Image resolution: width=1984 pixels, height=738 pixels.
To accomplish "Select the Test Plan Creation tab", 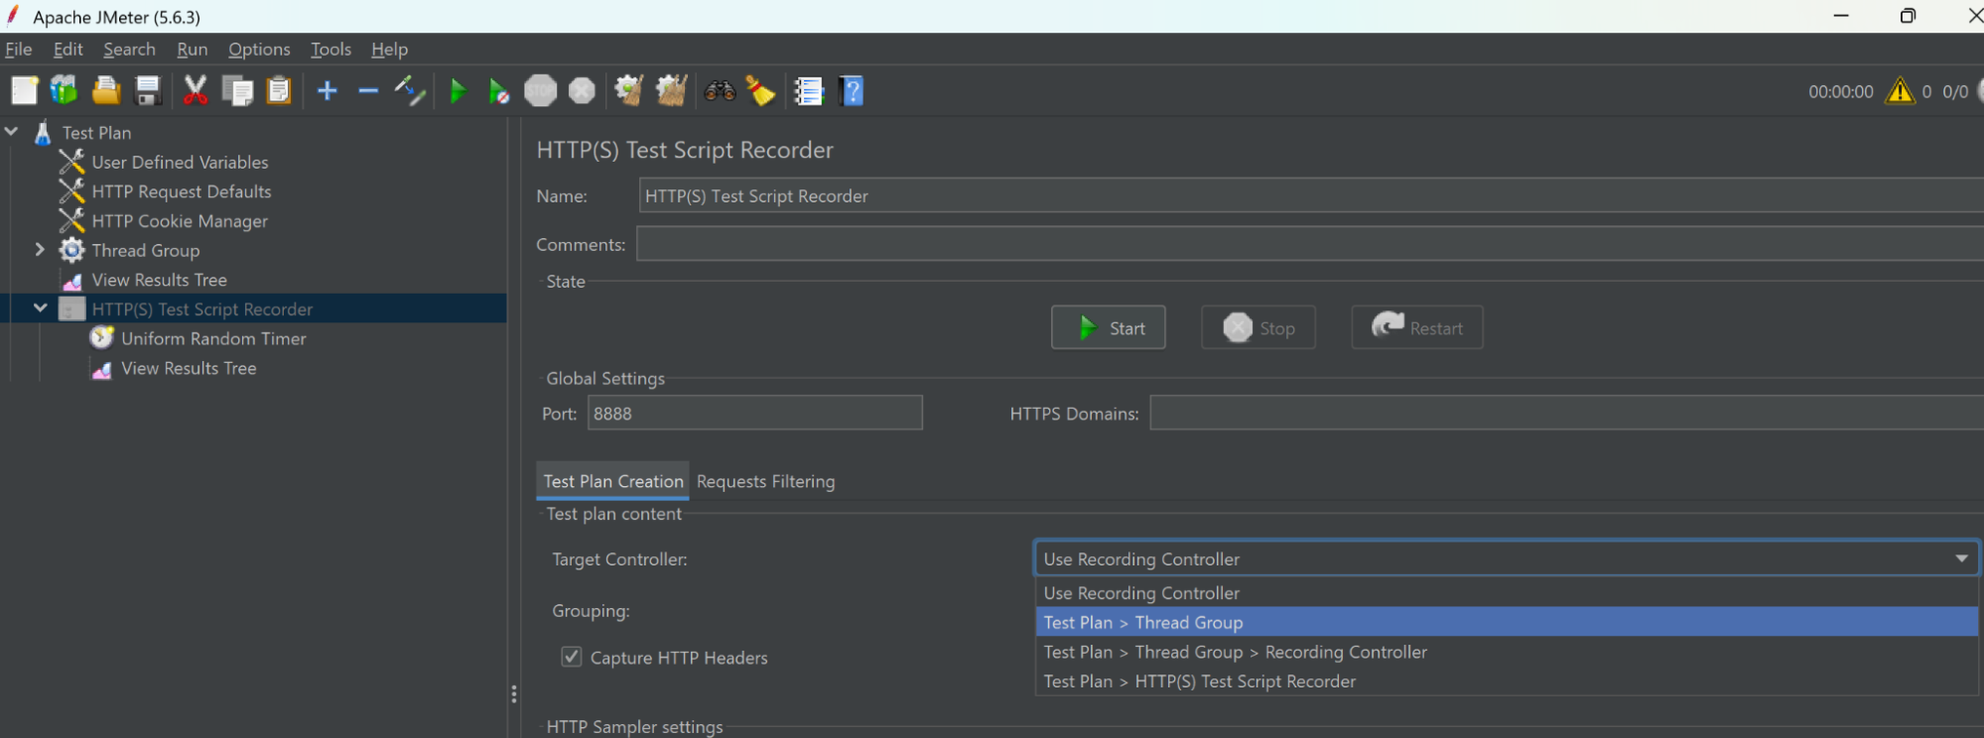I will pos(613,481).
